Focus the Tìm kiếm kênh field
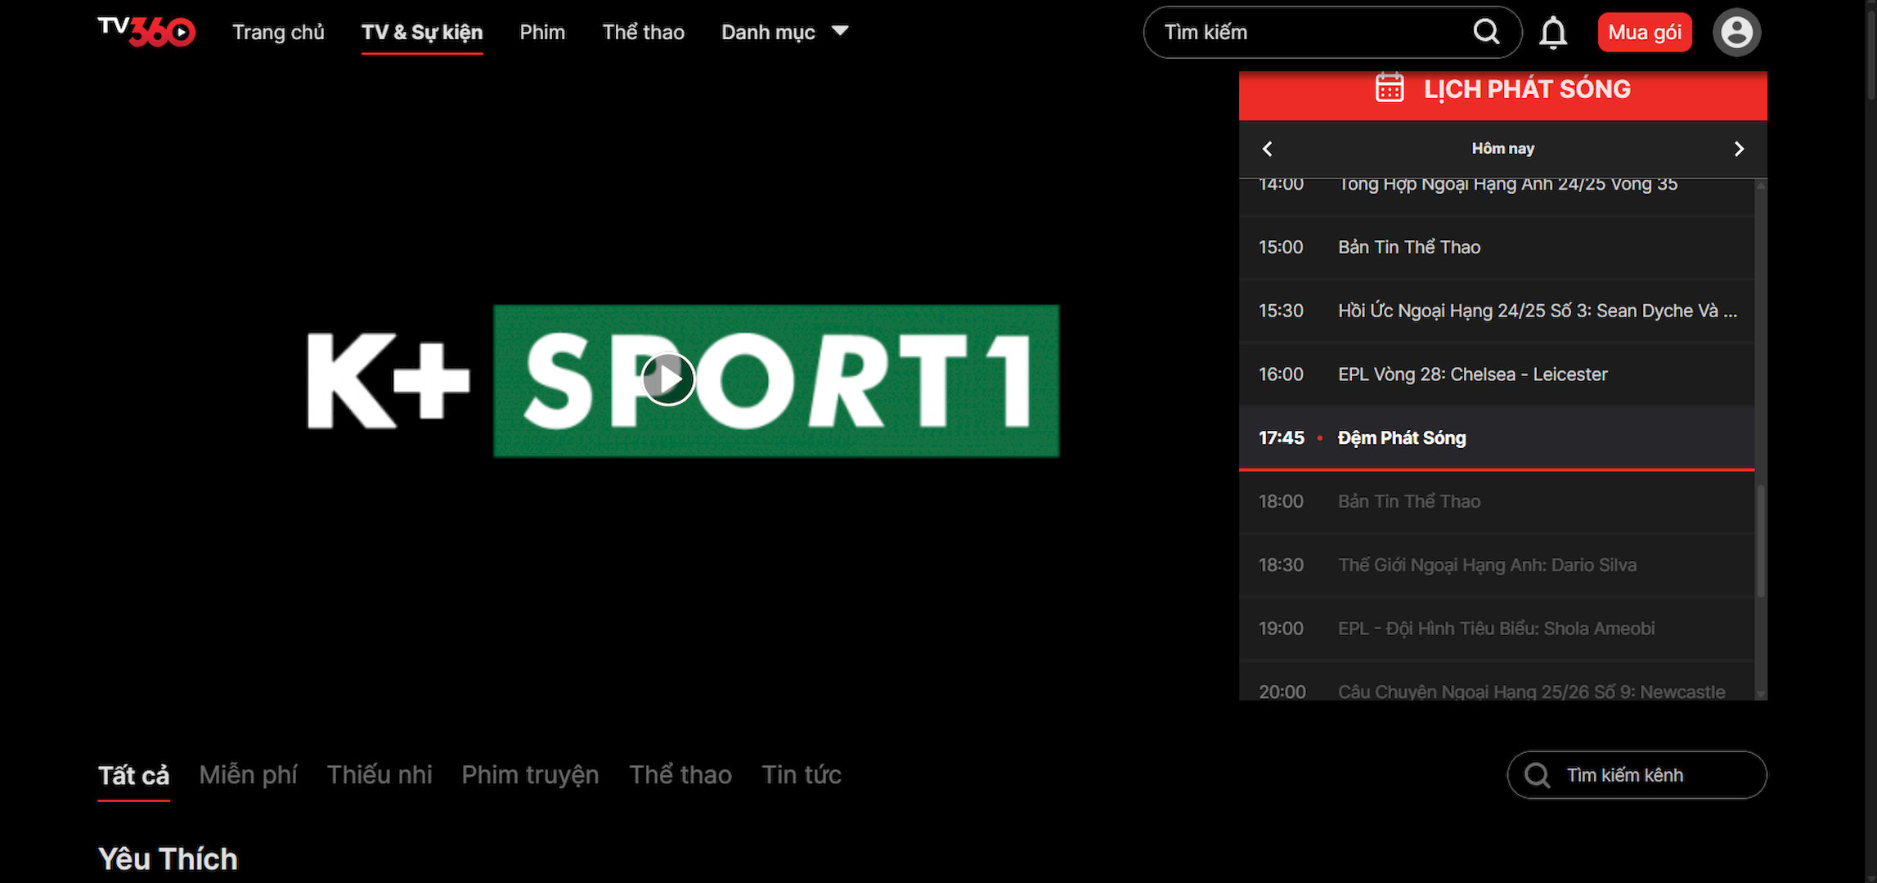Viewport: 1877px width, 883px height. tap(1637, 775)
